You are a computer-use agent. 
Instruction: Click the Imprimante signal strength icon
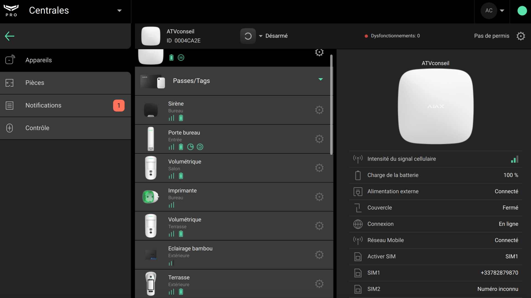[171, 205]
